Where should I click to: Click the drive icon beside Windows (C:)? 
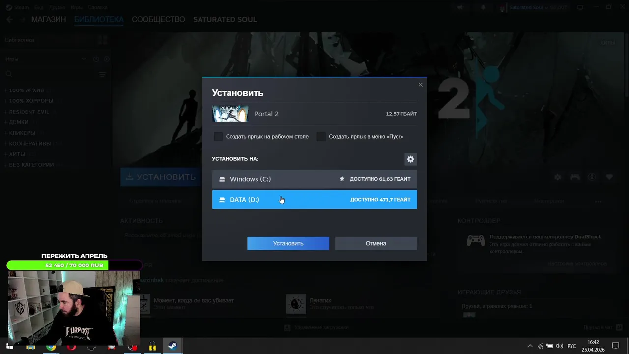pos(222,179)
